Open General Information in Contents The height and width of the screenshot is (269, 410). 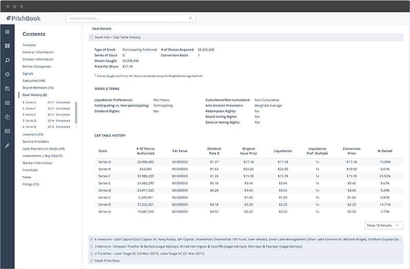coord(38,52)
